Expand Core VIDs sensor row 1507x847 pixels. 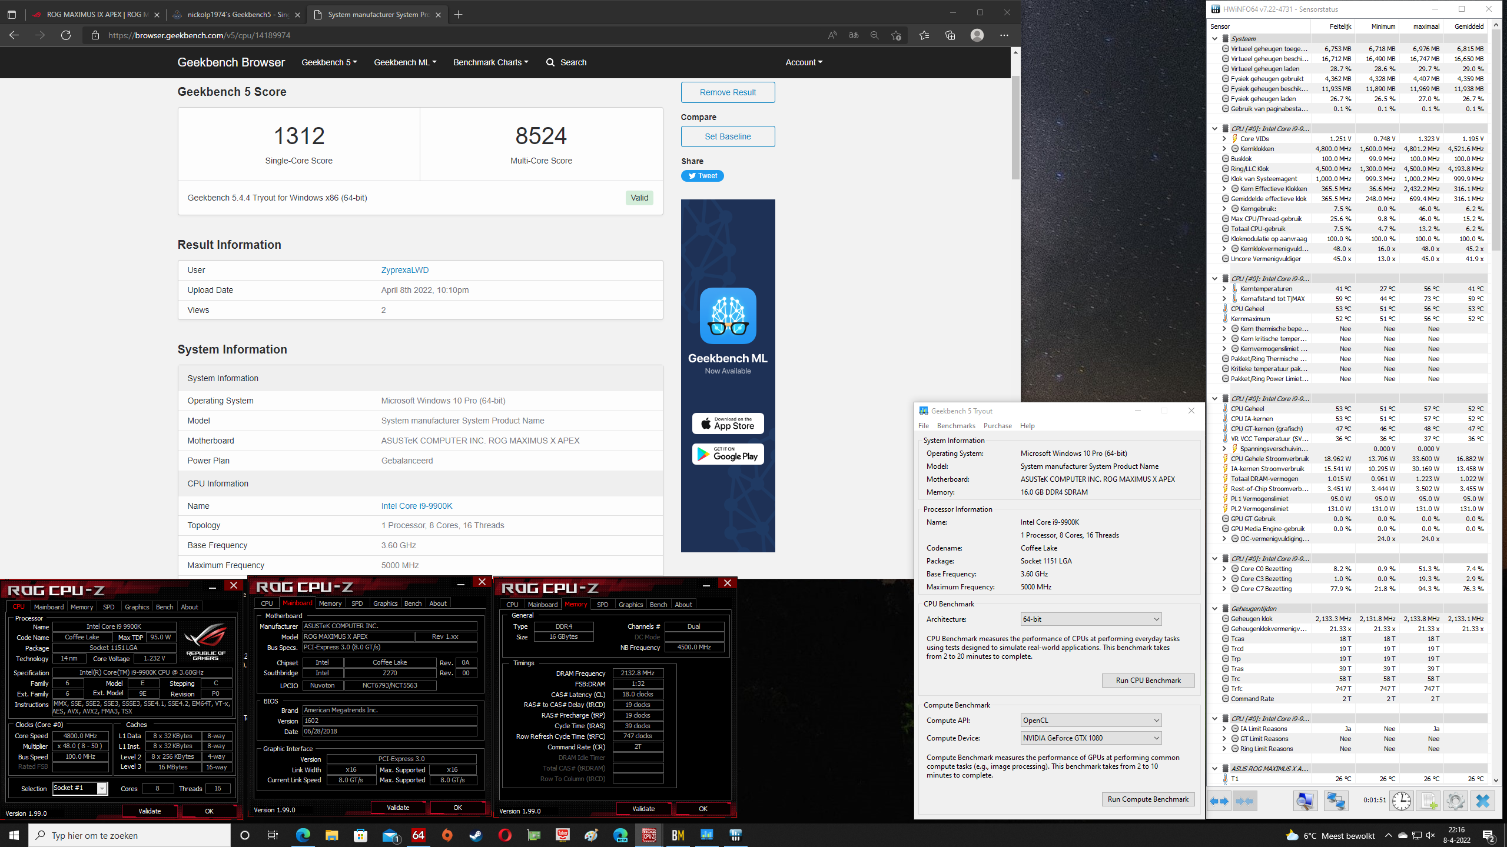coord(1224,139)
